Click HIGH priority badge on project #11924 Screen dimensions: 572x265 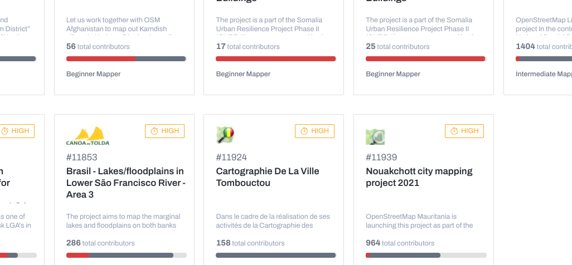[x=314, y=131]
